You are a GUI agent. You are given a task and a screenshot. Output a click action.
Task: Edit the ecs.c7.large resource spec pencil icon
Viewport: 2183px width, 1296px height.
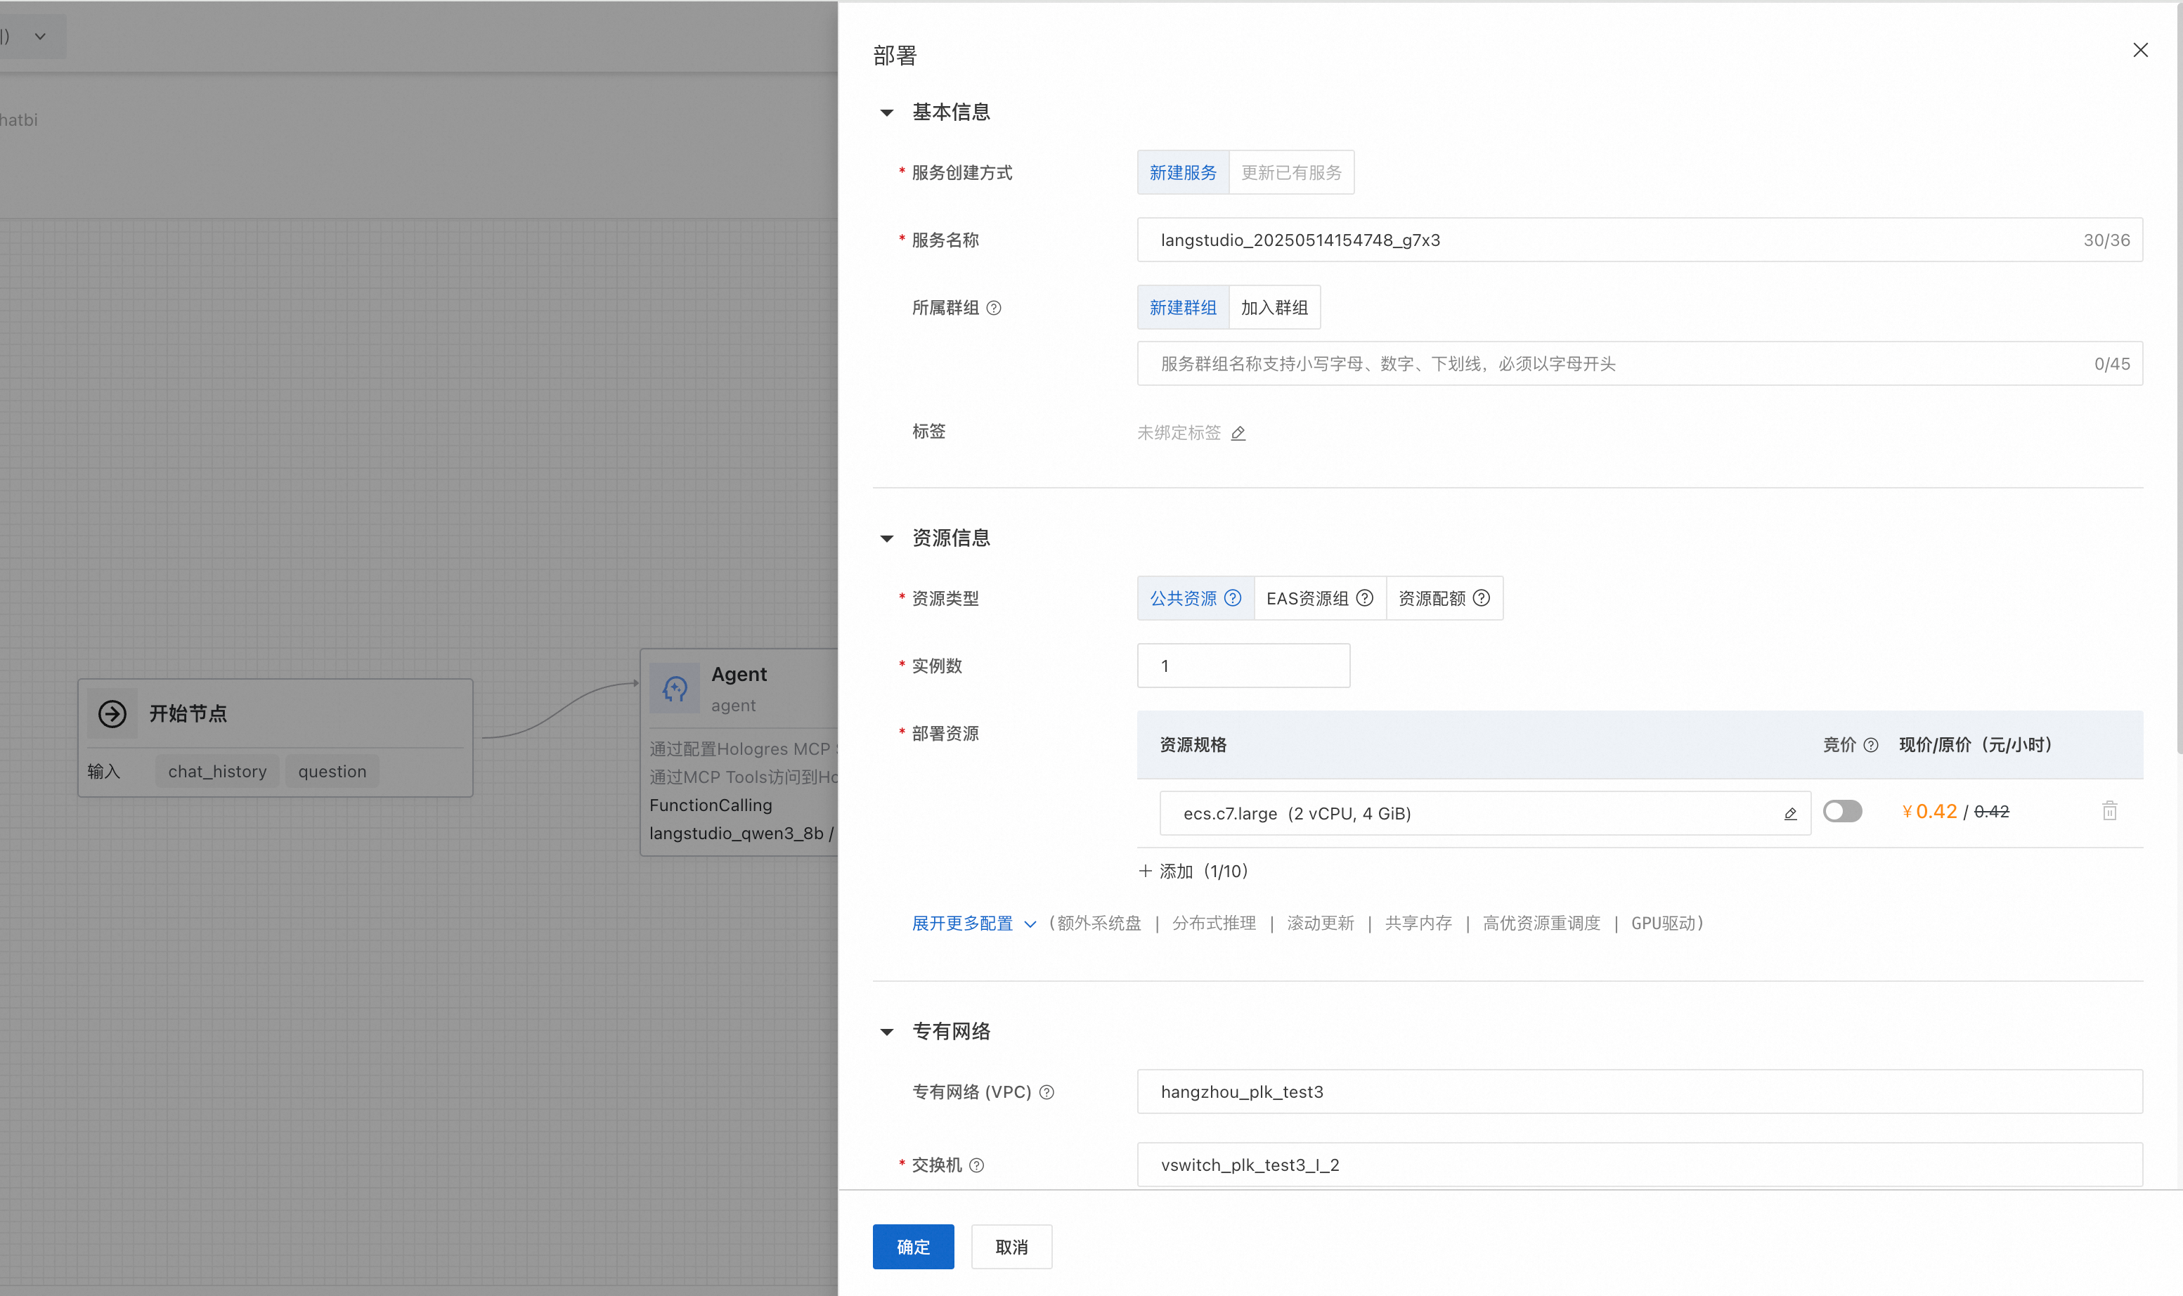pyautogui.click(x=1790, y=814)
